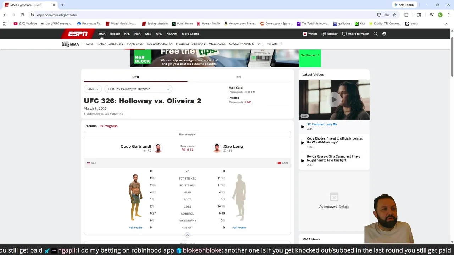Open the MMA Home link
454x255 pixels.
(89, 44)
